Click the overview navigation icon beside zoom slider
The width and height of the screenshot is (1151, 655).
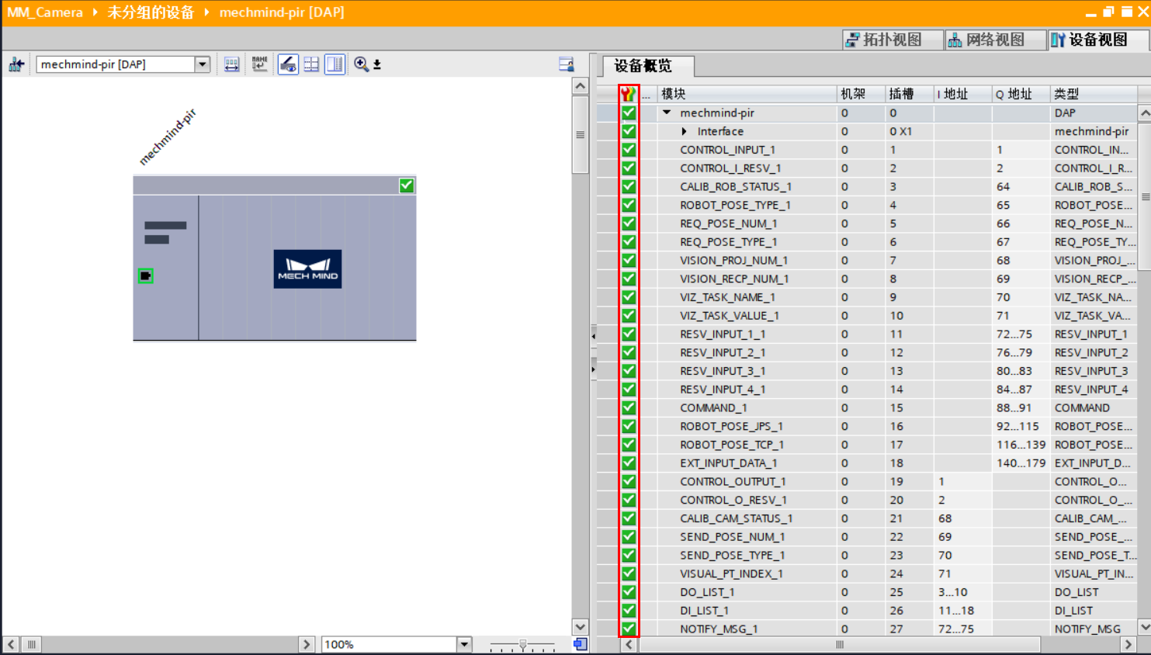581,644
